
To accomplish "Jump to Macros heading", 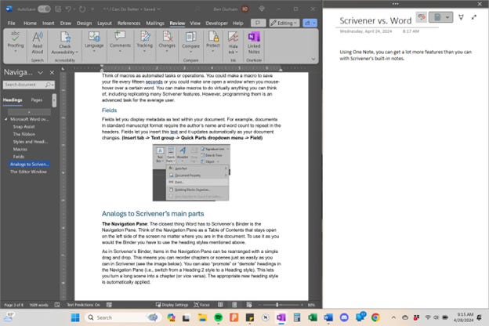I will [x=20, y=149].
